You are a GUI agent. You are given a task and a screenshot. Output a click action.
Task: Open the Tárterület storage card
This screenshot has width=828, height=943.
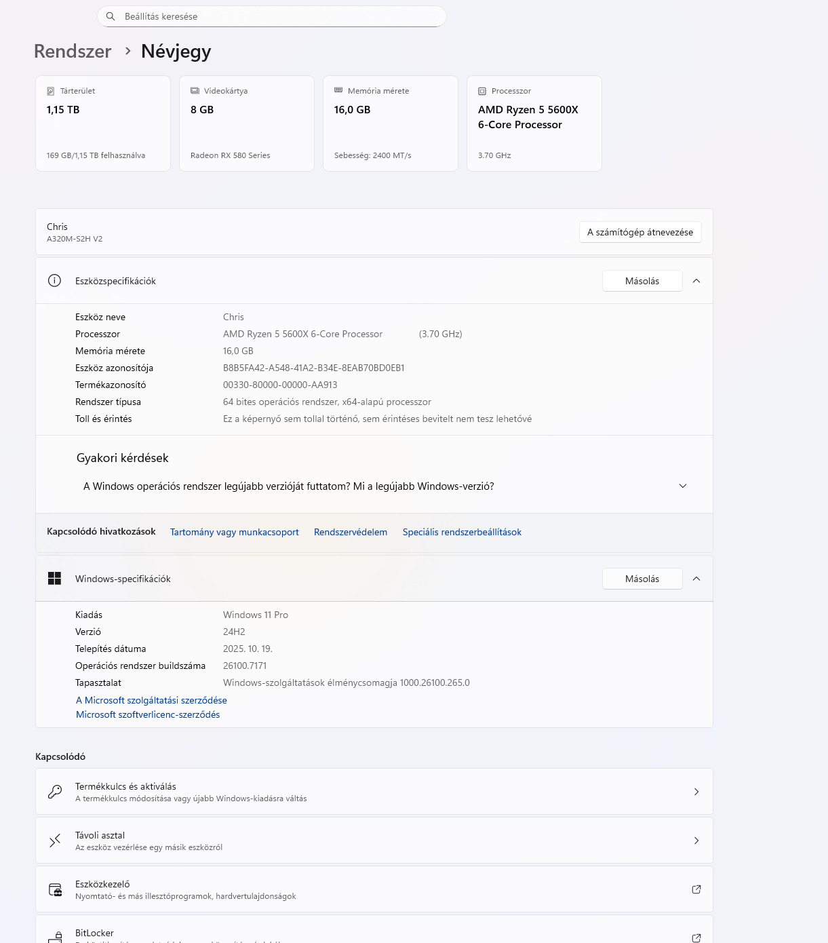103,123
